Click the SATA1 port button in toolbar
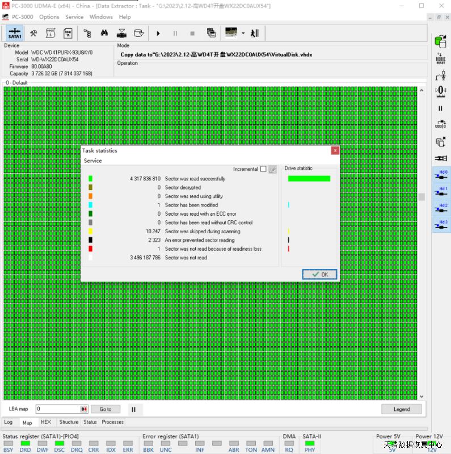The height and width of the screenshot is (454, 451). (x=15, y=33)
